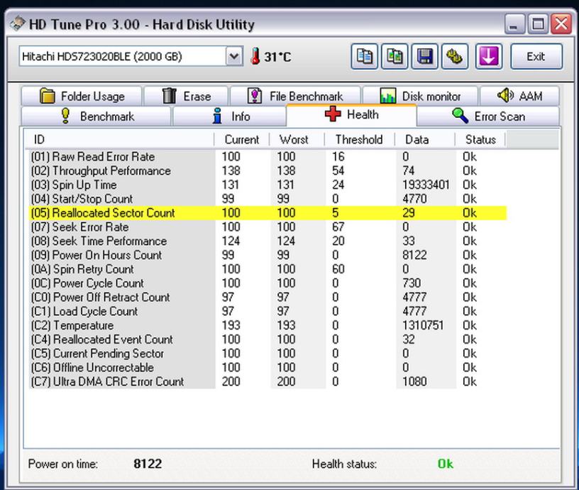Select the Spin Up Time row

tap(268, 185)
